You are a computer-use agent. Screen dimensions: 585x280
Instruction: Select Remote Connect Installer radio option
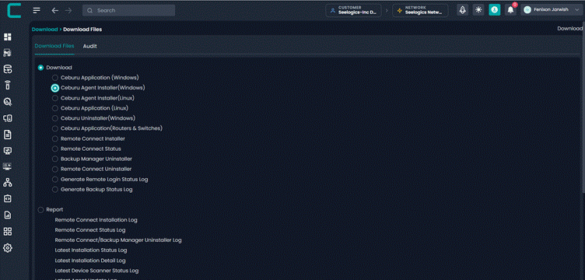coord(54,138)
